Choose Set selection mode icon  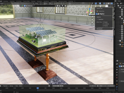point(97,14)
